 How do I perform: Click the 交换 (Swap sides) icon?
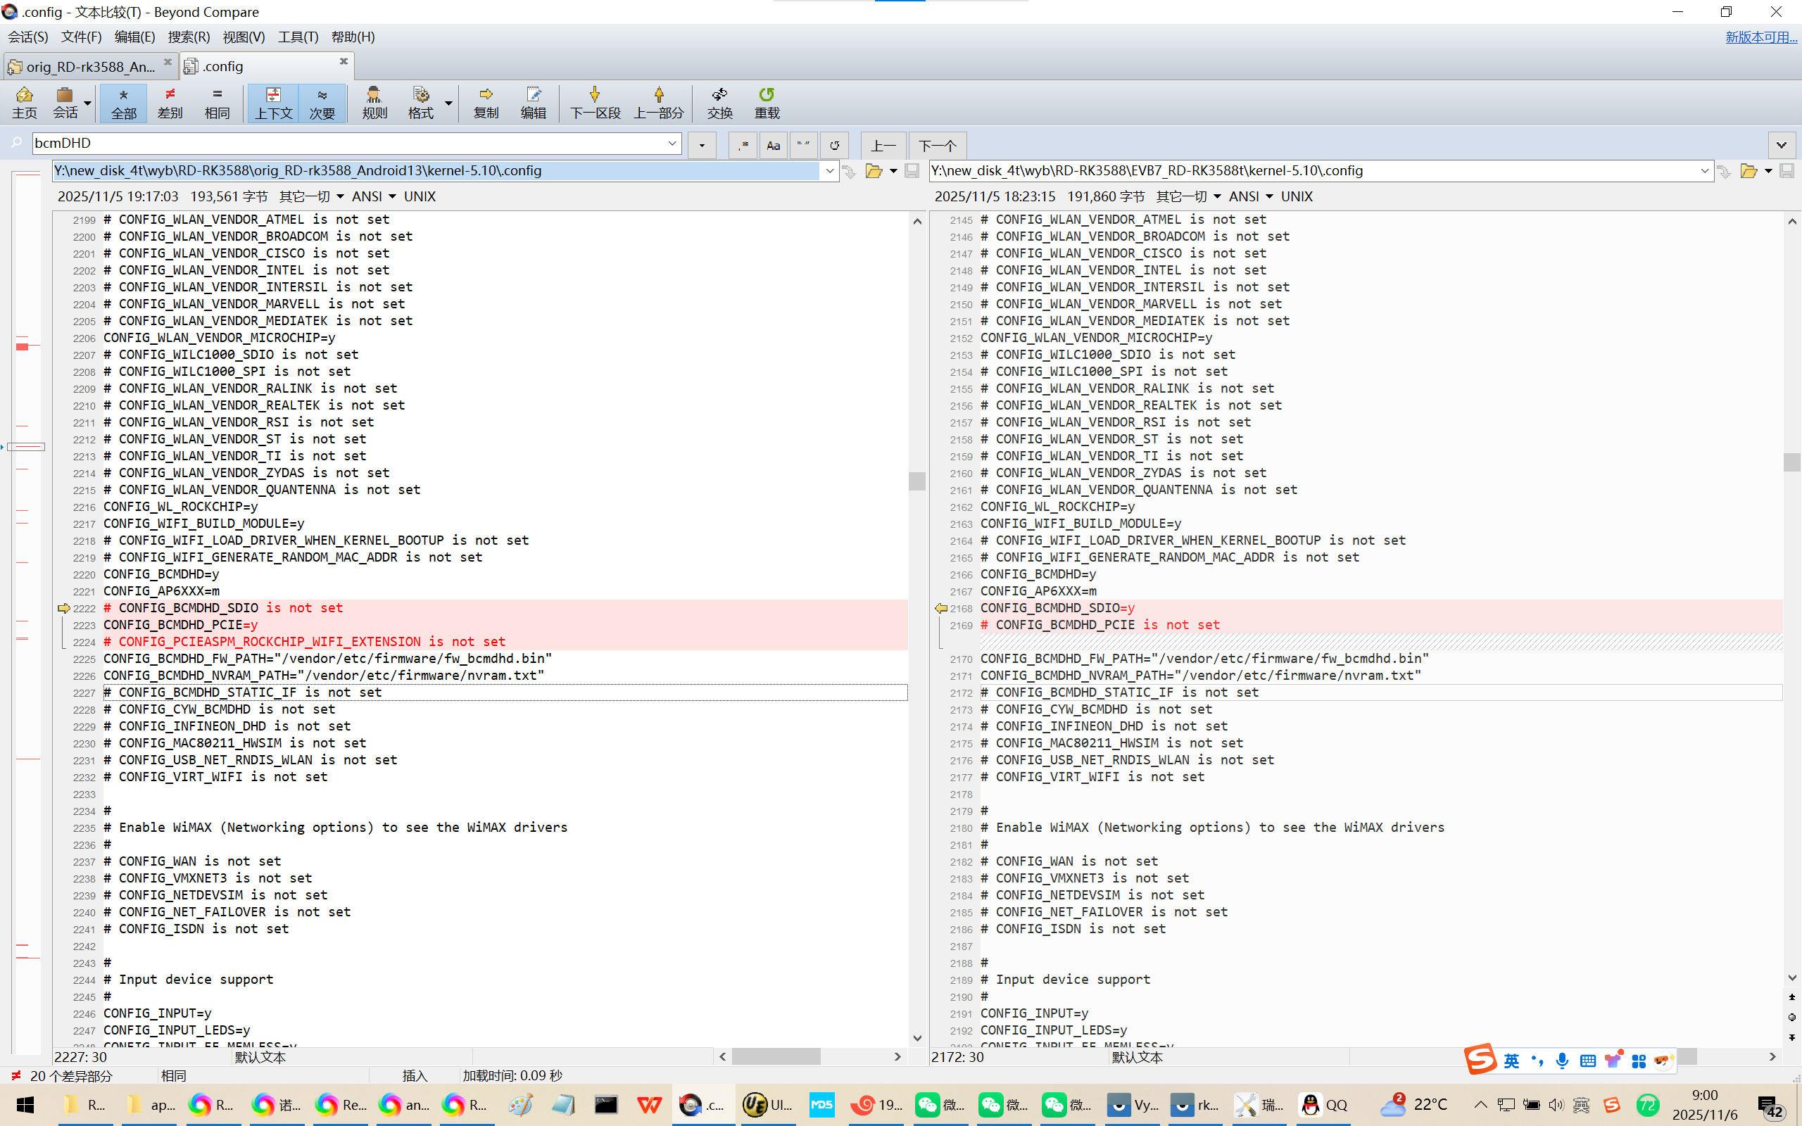pos(719,102)
